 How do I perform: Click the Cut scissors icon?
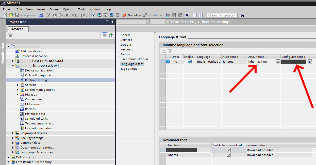(48, 15)
